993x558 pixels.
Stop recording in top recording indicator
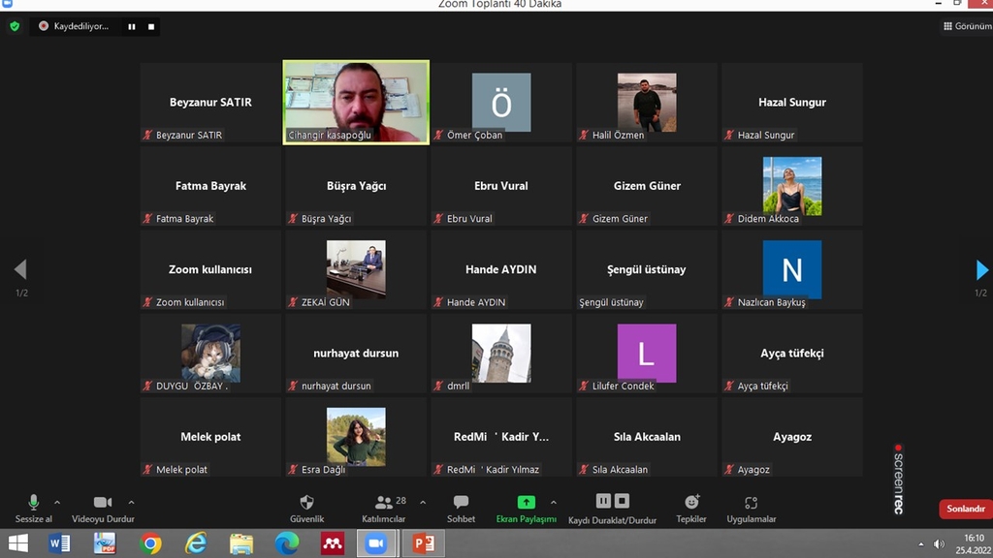click(151, 27)
